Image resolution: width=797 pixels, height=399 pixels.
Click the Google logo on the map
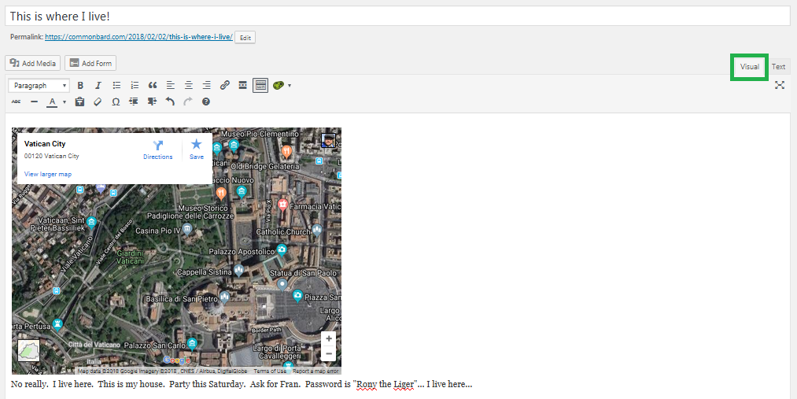tap(176, 360)
